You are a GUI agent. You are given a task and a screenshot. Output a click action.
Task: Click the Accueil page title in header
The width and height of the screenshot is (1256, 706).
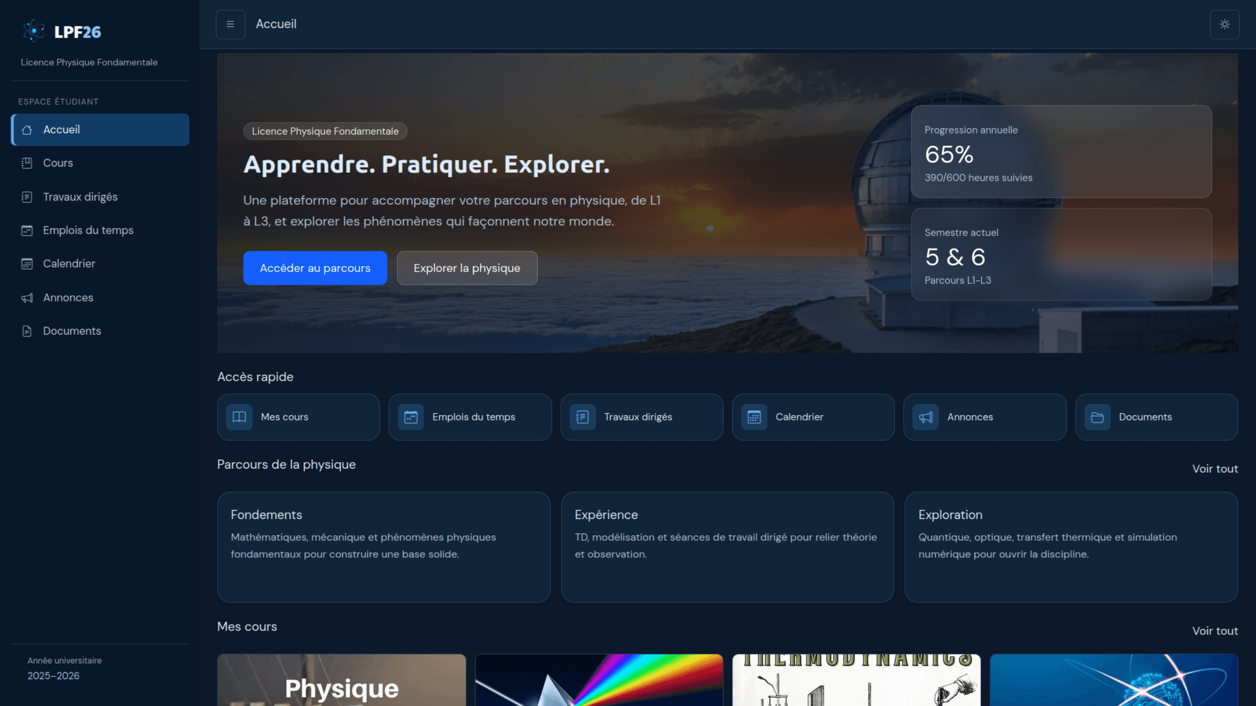coord(276,24)
